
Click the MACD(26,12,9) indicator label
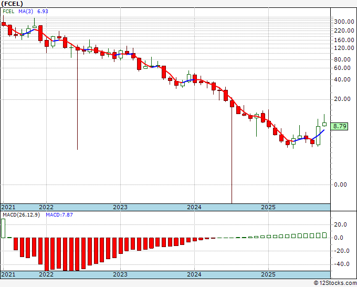(21, 215)
